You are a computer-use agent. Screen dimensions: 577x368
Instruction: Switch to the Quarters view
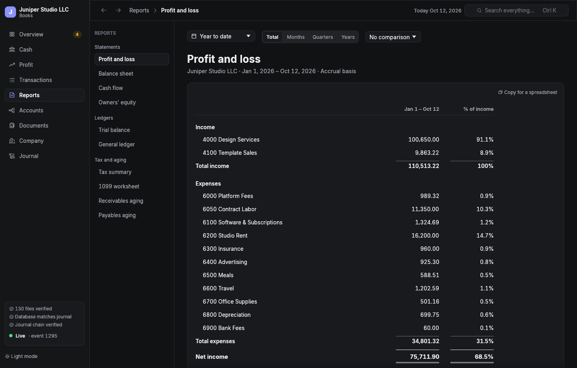tap(323, 37)
